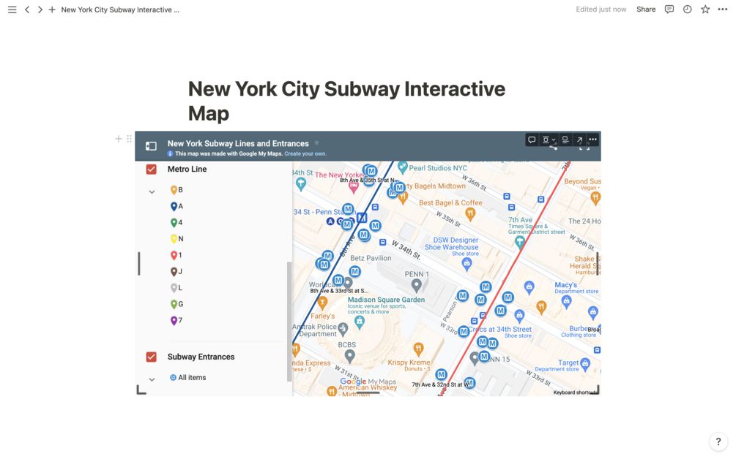Click DSW Designer Shoe Warehouse pin
Image resolution: width=736 pixels, height=459 pixels.
466,265
